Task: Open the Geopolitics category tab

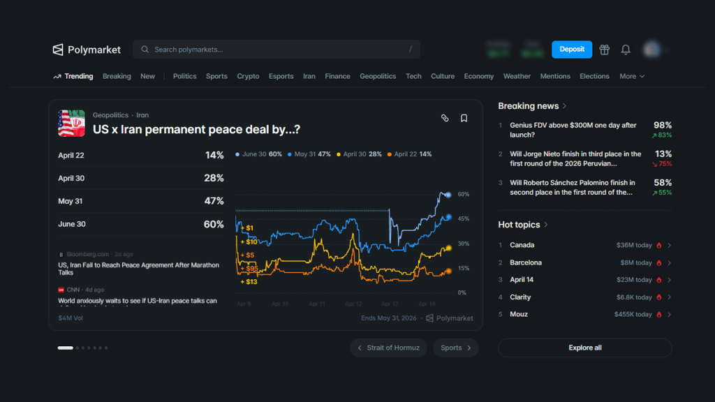Action: (378, 76)
